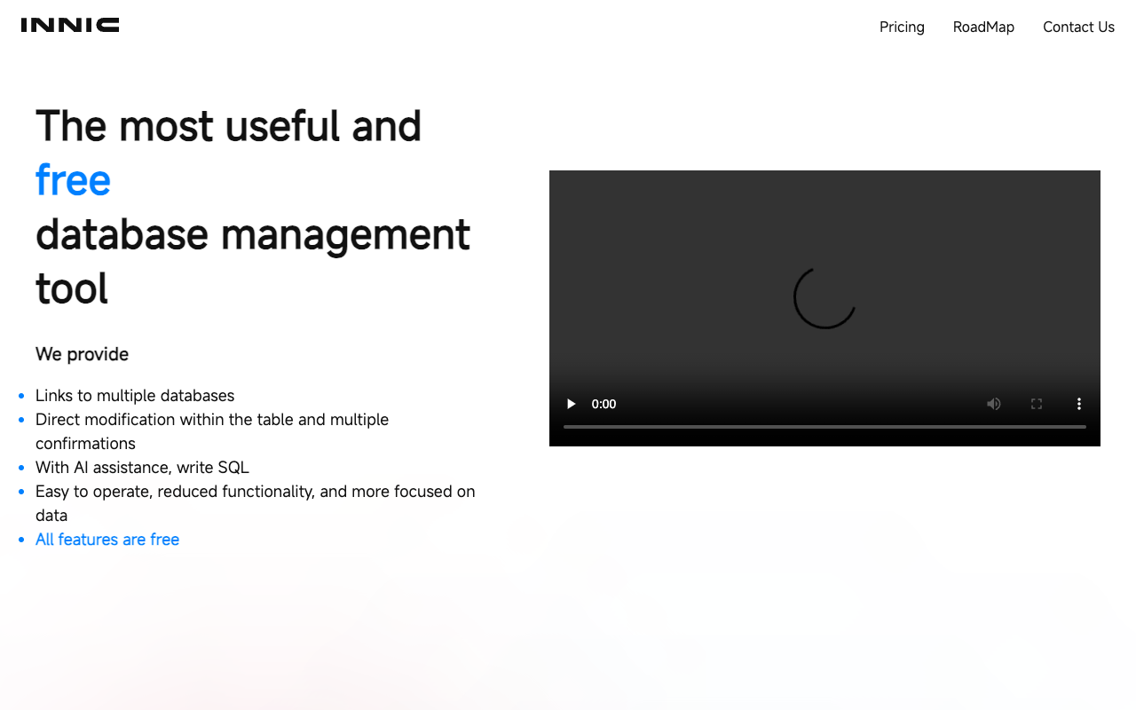Click the video player area
This screenshot has width=1136, height=710.
pyautogui.click(x=824, y=308)
